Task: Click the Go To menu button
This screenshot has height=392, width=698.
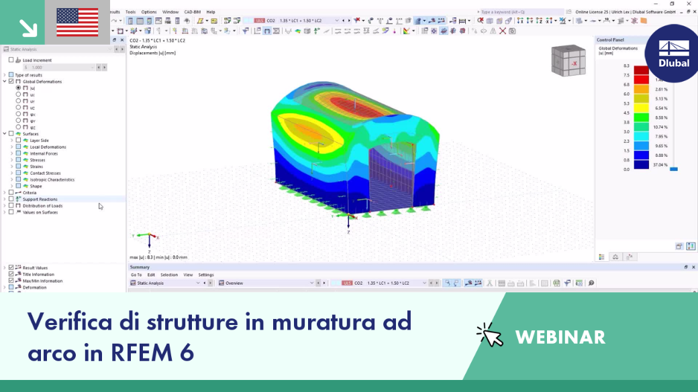Action: tap(136, 275)
